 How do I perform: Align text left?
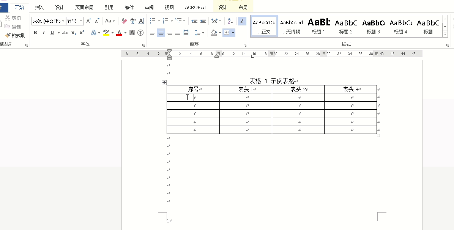(153, 33)
